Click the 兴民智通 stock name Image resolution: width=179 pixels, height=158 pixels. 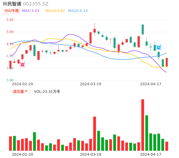(x=12, y=4)
